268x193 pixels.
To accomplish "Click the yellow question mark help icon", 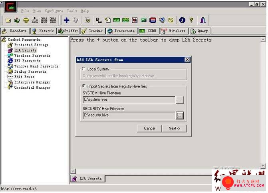I will coord(191,20).
